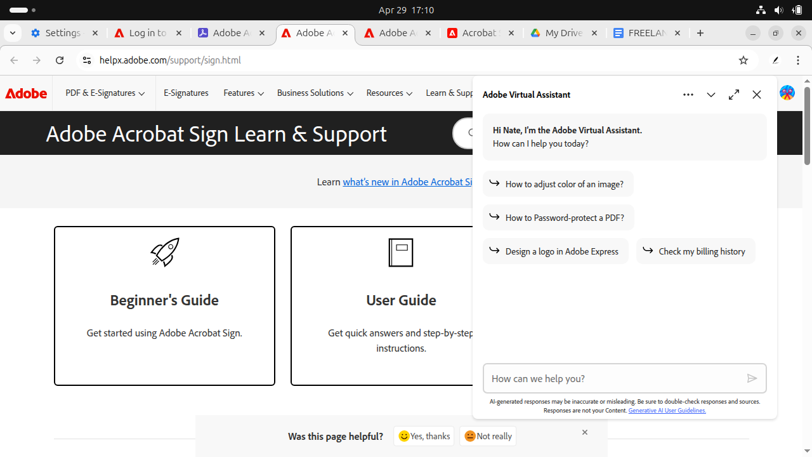Expand the Resources menu
Screen dimensions: 812x457
click(390, 93)
